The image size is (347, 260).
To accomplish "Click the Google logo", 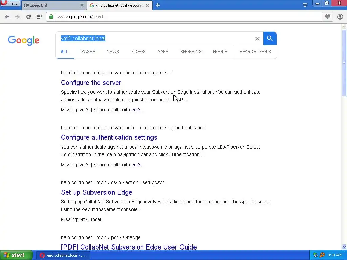I will pos(23,40).
